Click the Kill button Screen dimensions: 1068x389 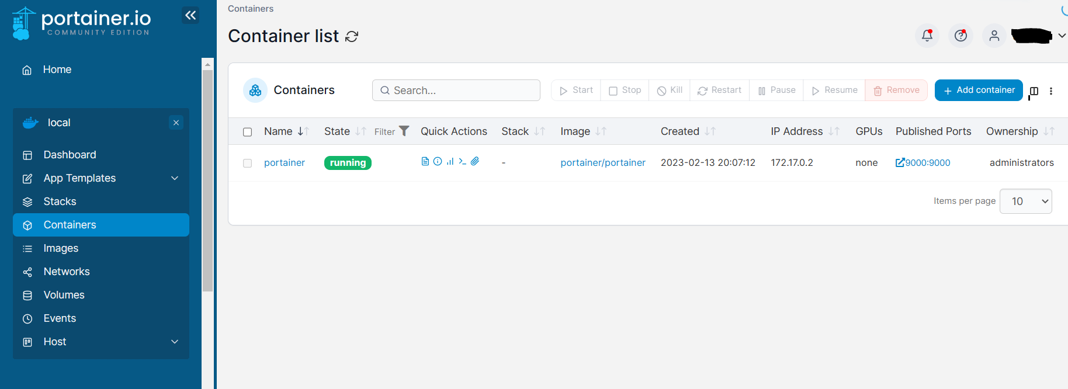pos(670,90)
